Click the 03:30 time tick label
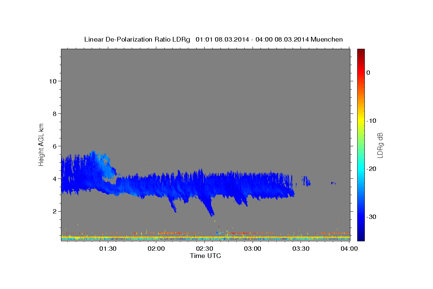433x289 pixels. tap(301, 249)
